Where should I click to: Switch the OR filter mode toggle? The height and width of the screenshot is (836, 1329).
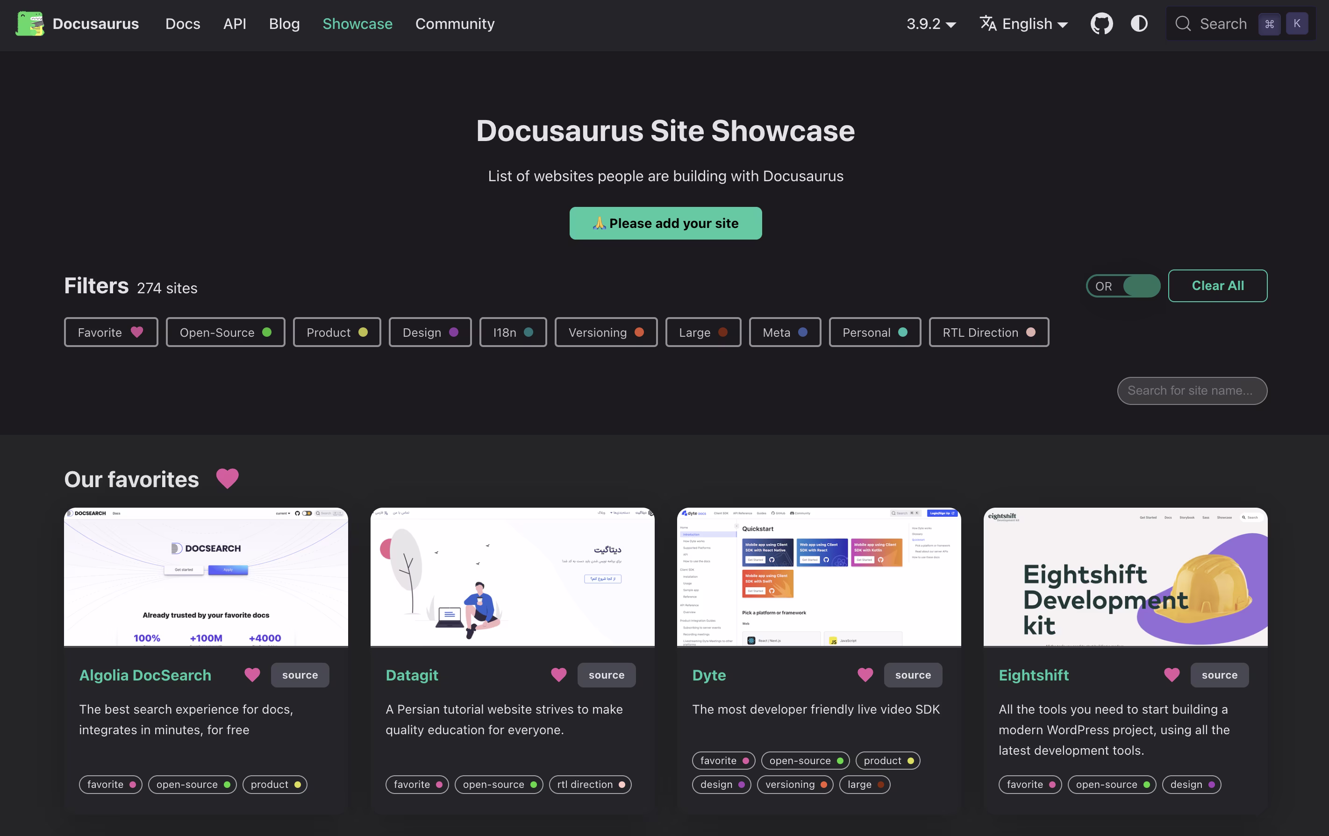pyautogui.click(x=1122, y=286)
